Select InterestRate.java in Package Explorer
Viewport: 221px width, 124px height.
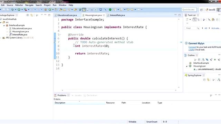(20, 34)
